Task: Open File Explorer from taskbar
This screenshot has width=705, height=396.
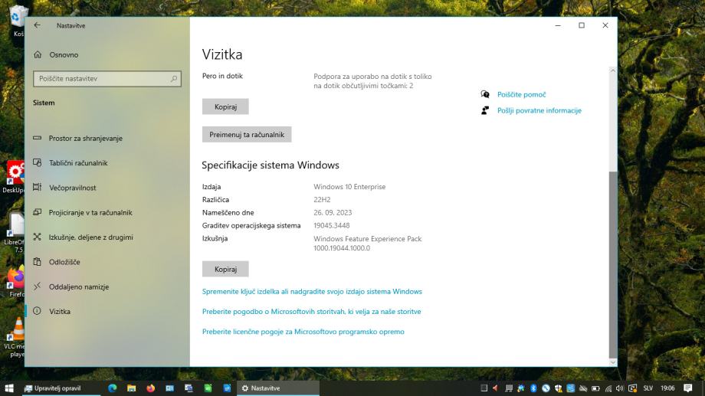Action: tap(131, 388)
